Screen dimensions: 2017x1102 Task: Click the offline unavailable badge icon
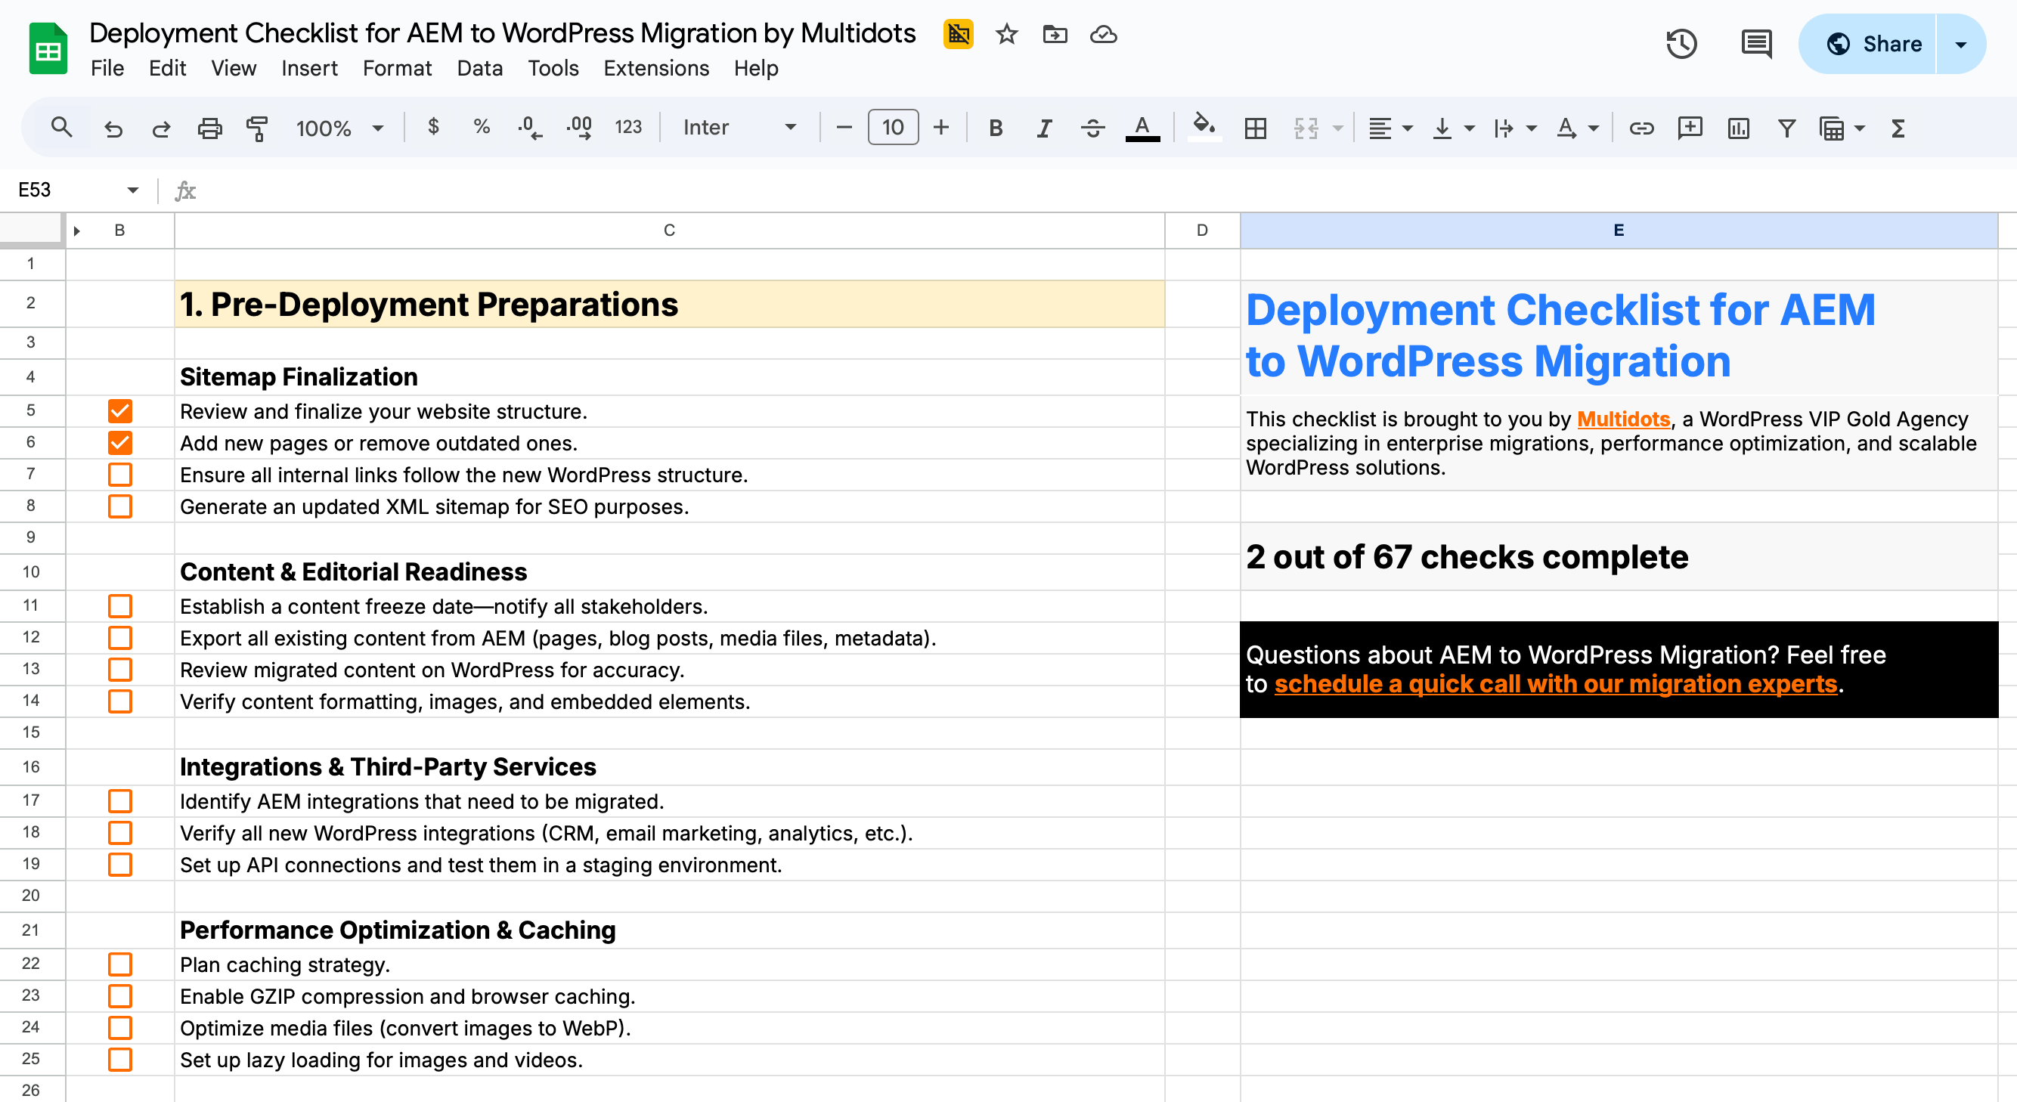pyautogui.click(x=959, y=35)
